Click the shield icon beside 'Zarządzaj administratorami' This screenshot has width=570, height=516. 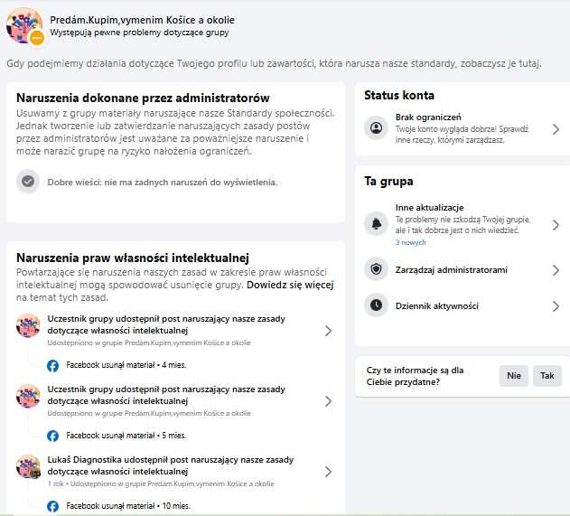tap(376, 269)
